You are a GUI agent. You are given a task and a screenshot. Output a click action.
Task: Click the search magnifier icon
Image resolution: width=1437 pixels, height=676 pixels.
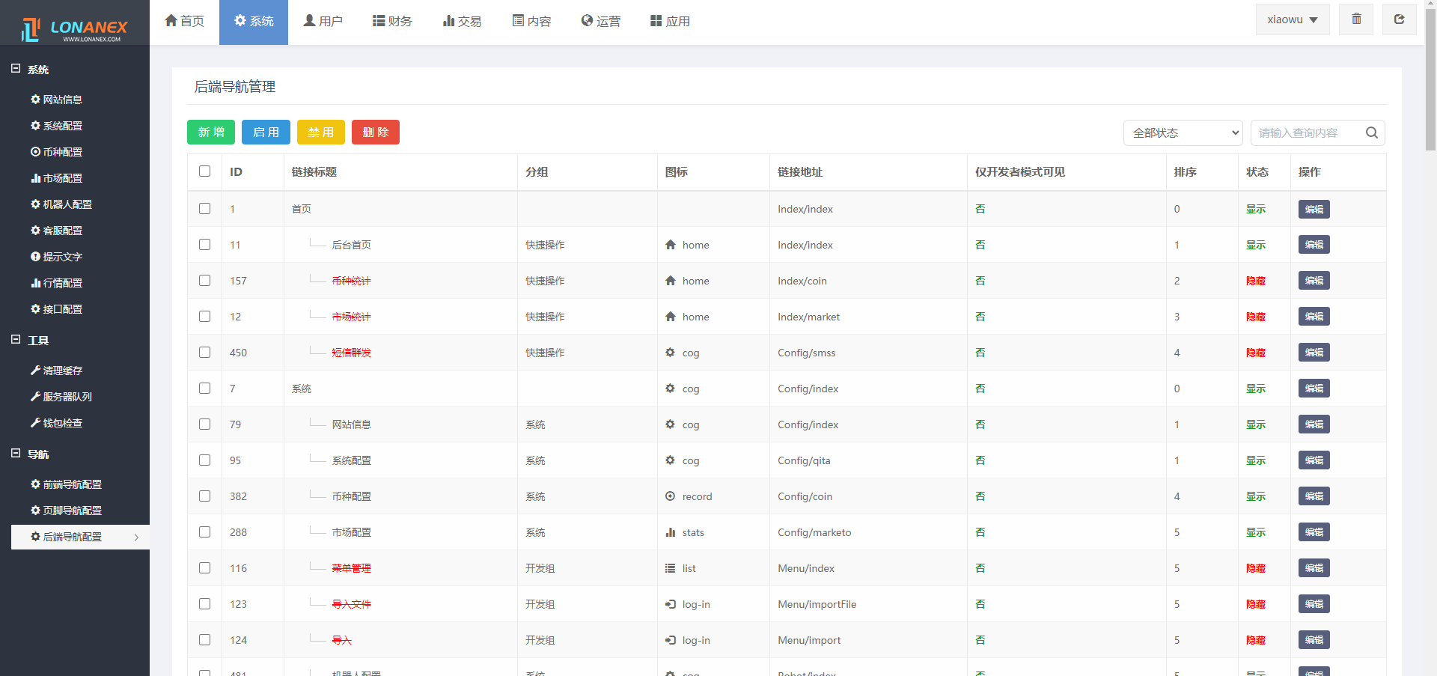[x=1371, y=133]
